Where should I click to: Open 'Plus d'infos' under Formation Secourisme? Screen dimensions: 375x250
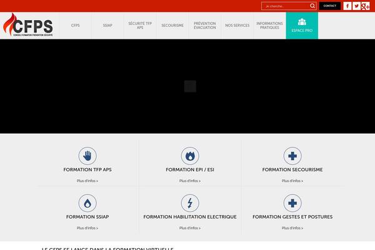pyautogui.click(x=292, y=181)
